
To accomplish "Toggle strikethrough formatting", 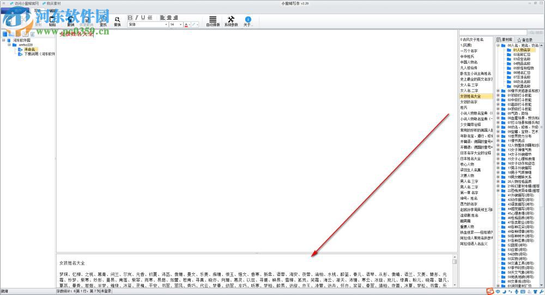I will 150,18.
